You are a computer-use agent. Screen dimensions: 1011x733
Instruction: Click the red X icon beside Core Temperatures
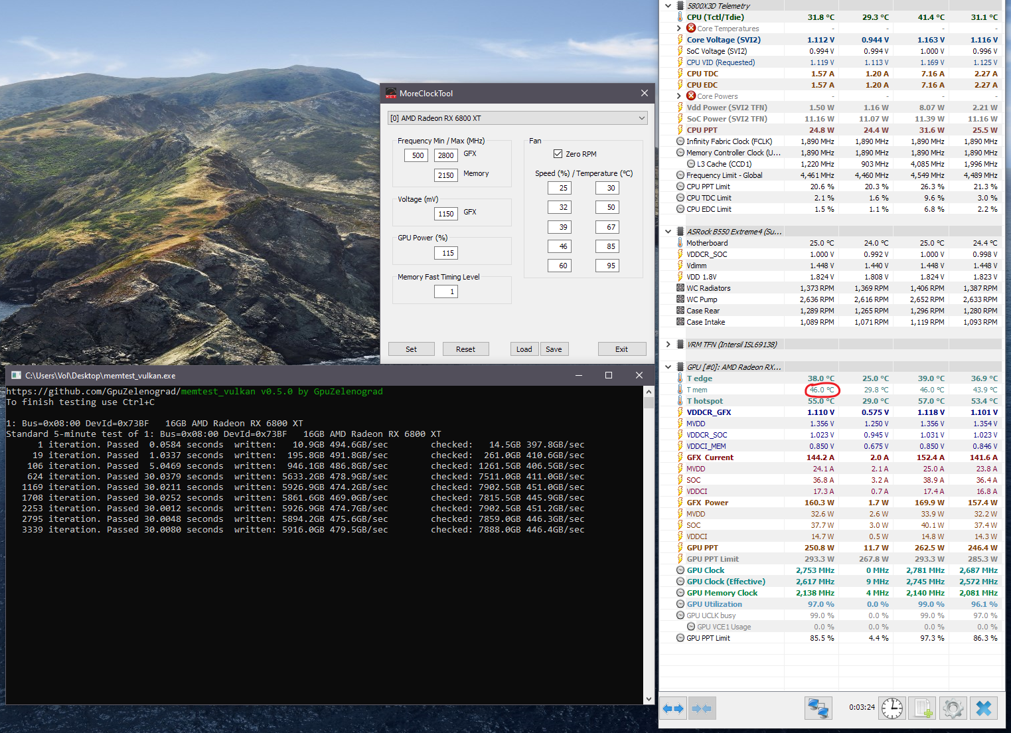(691, 29)
